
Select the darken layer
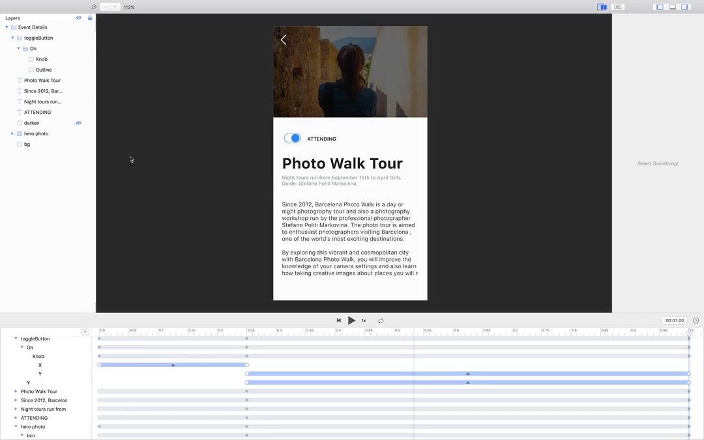pyautogui.click(x=31, y=123)
